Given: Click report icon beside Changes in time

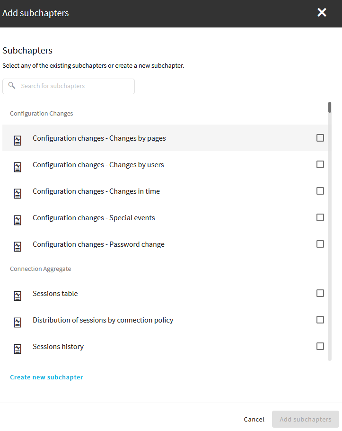Looking at the screenshot, I should point(18,194).
